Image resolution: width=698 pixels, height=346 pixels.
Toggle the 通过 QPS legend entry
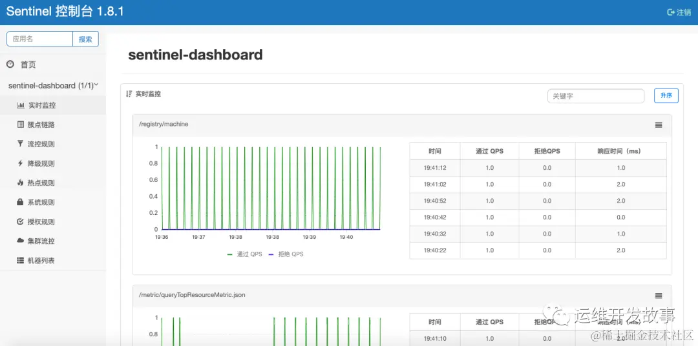click(x=244, y=254)
